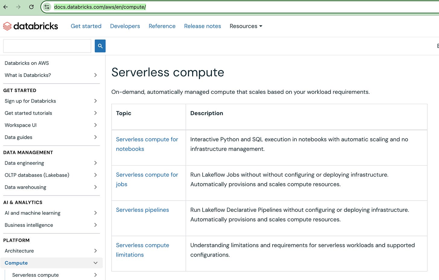Open site information icon in address bar
The height and width of the screenshot is (280, 439).
[x=47, y=7]
